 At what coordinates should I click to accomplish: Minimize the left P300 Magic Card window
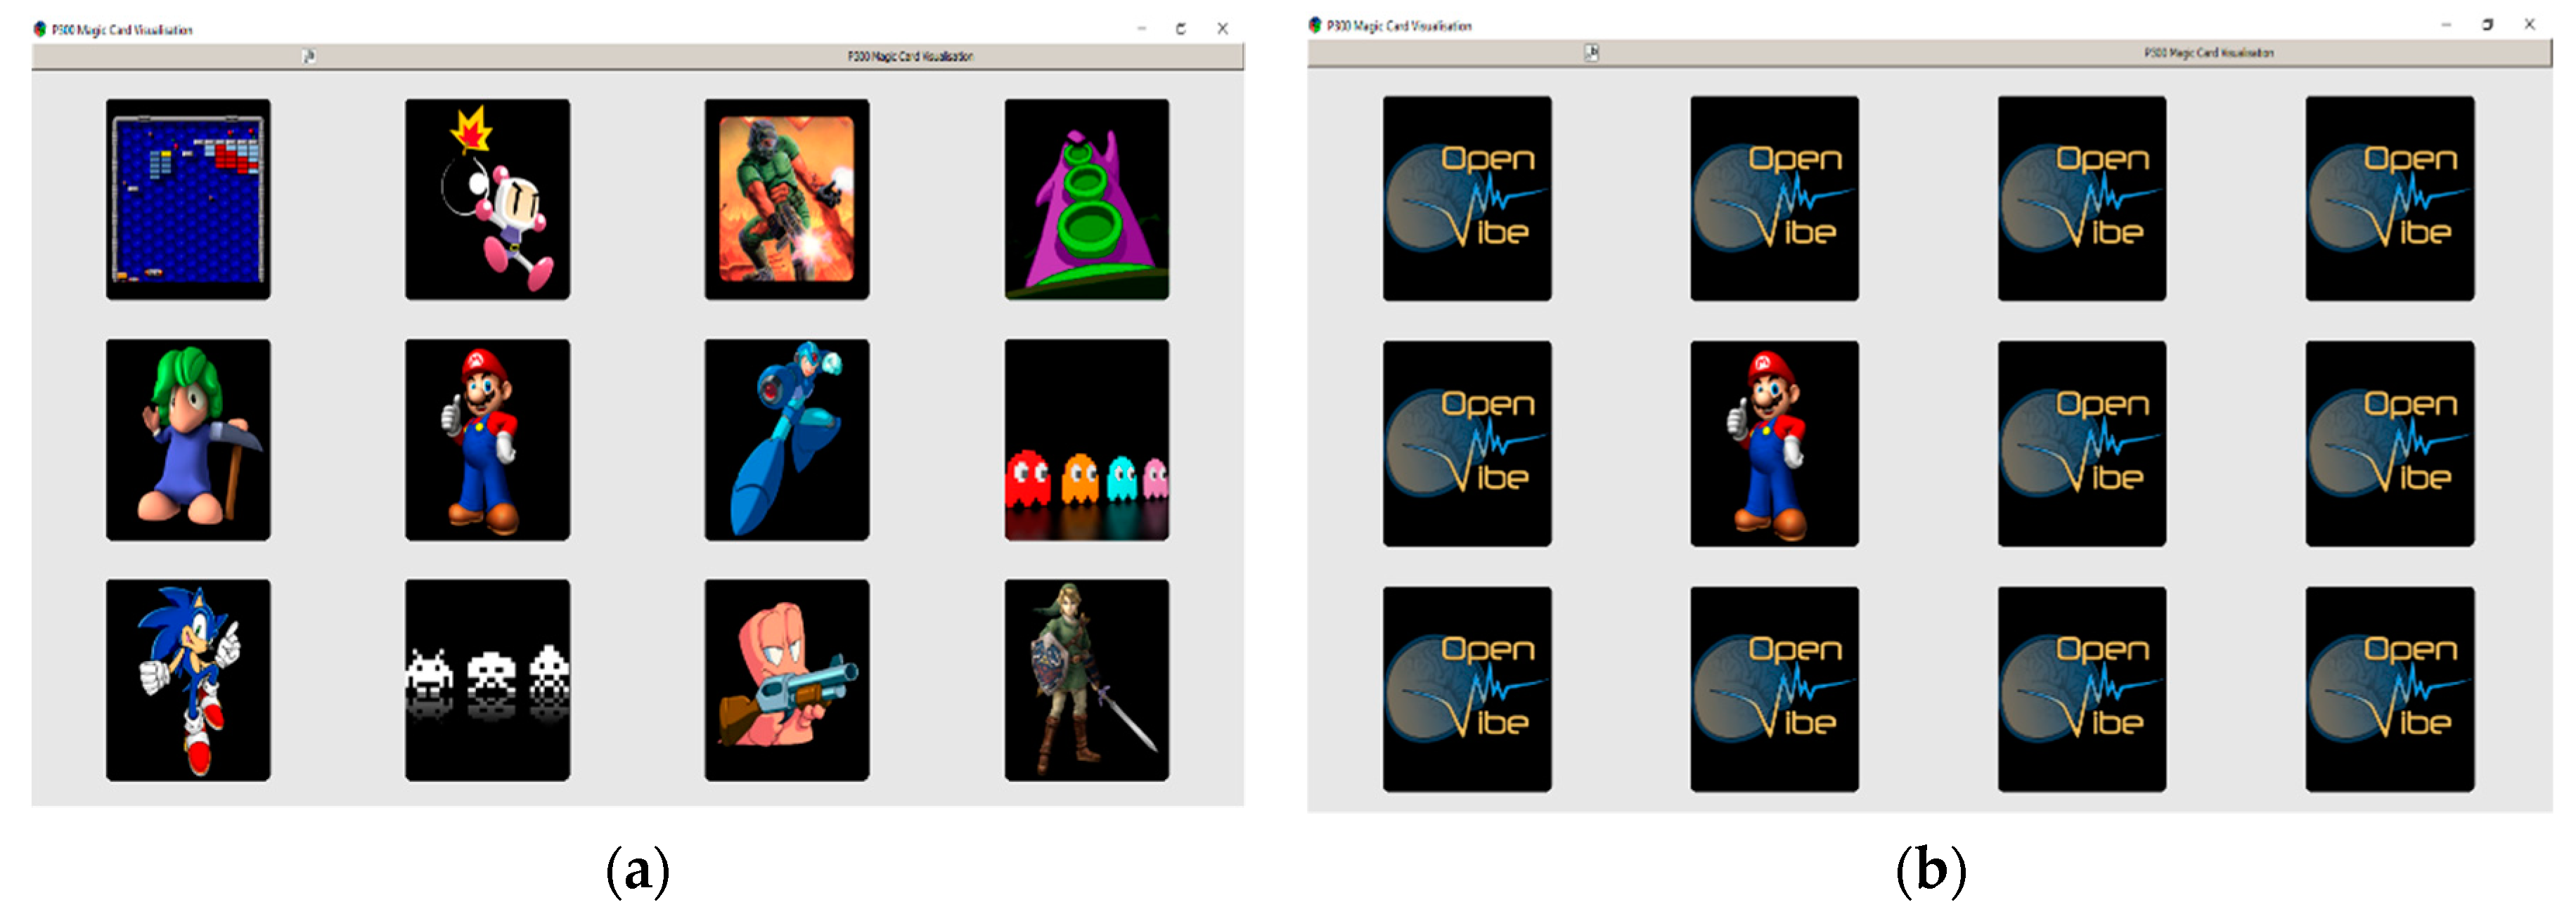click(1141, 29)
